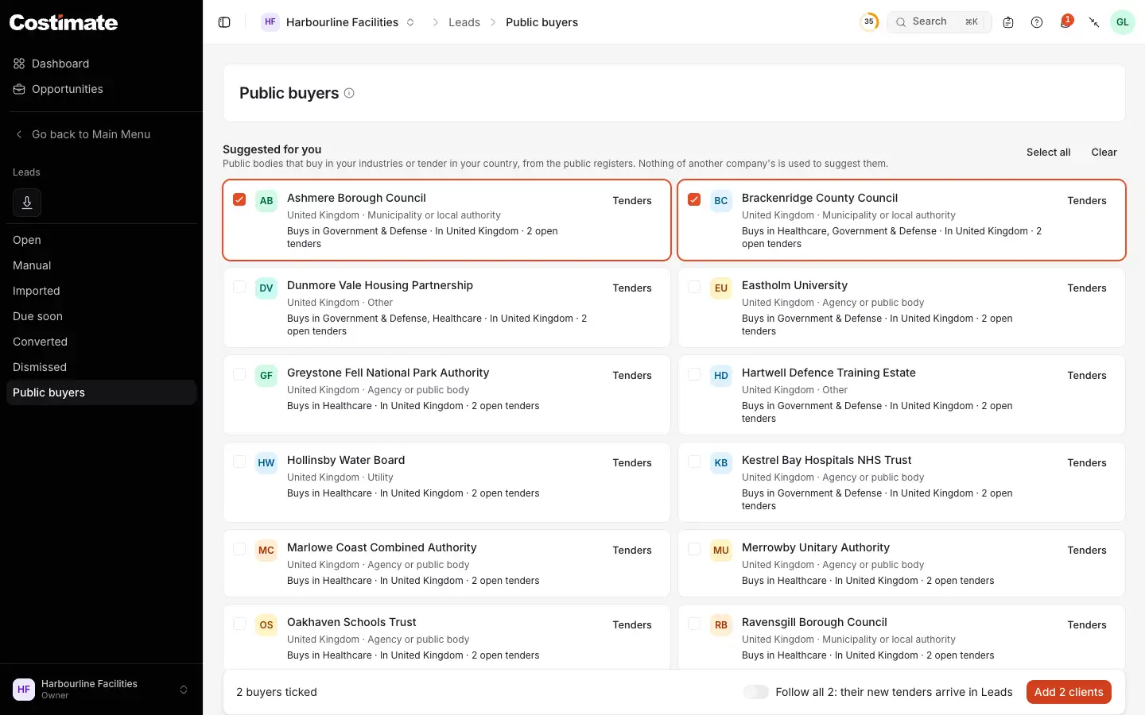Untick Brackenridge County Council checkbox
The width and height of the screenshot is (1145, 715).
(x=694, y=199)
